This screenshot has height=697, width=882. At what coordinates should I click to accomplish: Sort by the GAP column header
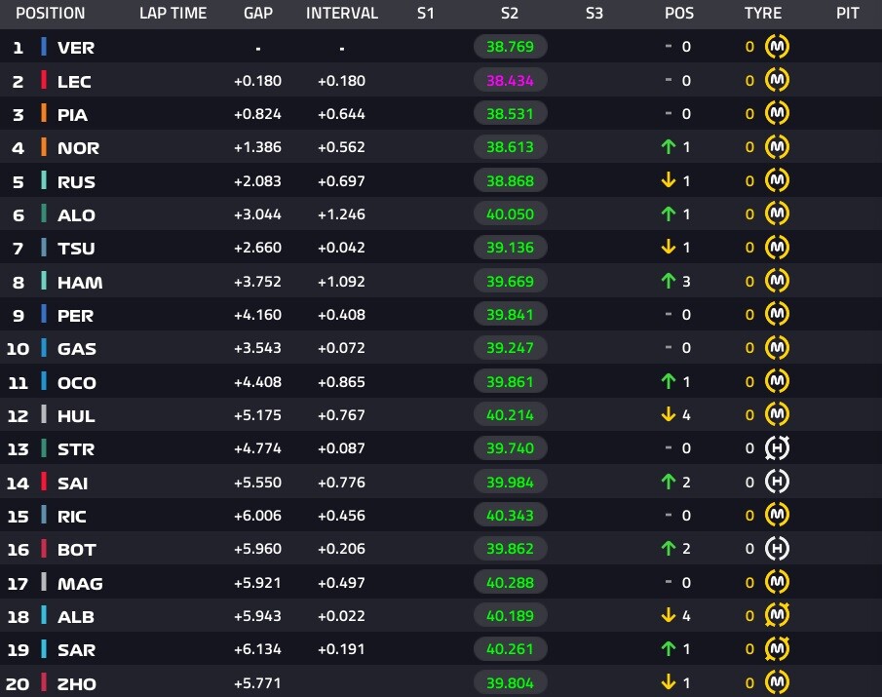coord(258,13)
